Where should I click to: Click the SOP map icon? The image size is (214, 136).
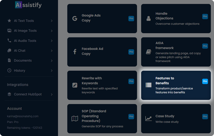[x=75, y=119]
